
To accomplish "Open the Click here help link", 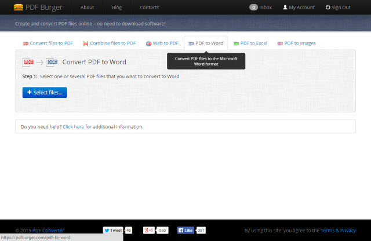I will (x=74, y=127).
